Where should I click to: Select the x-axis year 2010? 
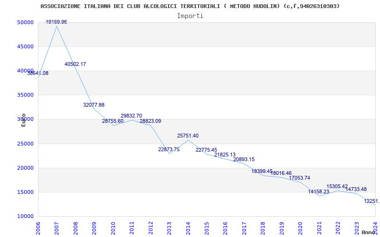tap(113, 228)
